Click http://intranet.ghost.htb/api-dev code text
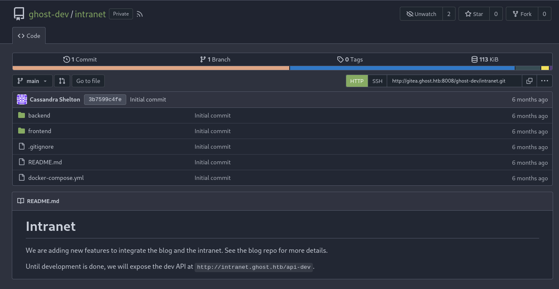The image size is (559, 289). coord(254,267)
